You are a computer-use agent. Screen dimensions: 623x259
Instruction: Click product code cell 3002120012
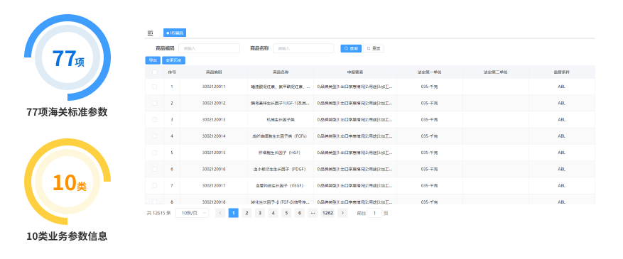coord(214,103)
